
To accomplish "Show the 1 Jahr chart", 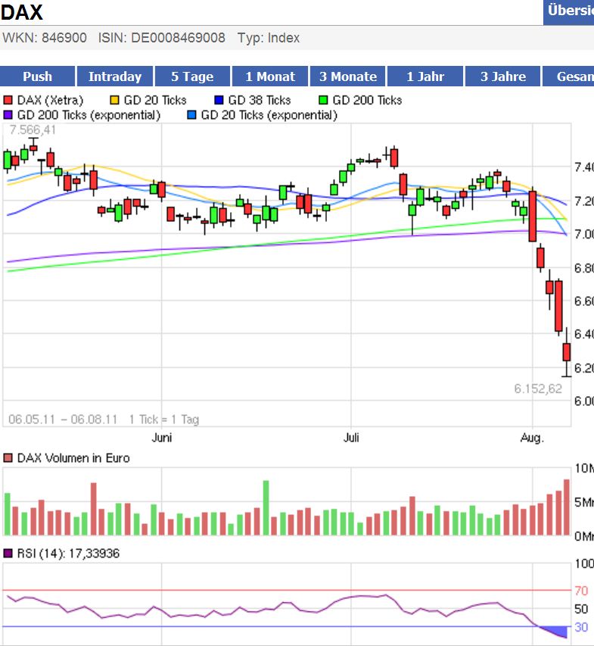I will point(425,76).
